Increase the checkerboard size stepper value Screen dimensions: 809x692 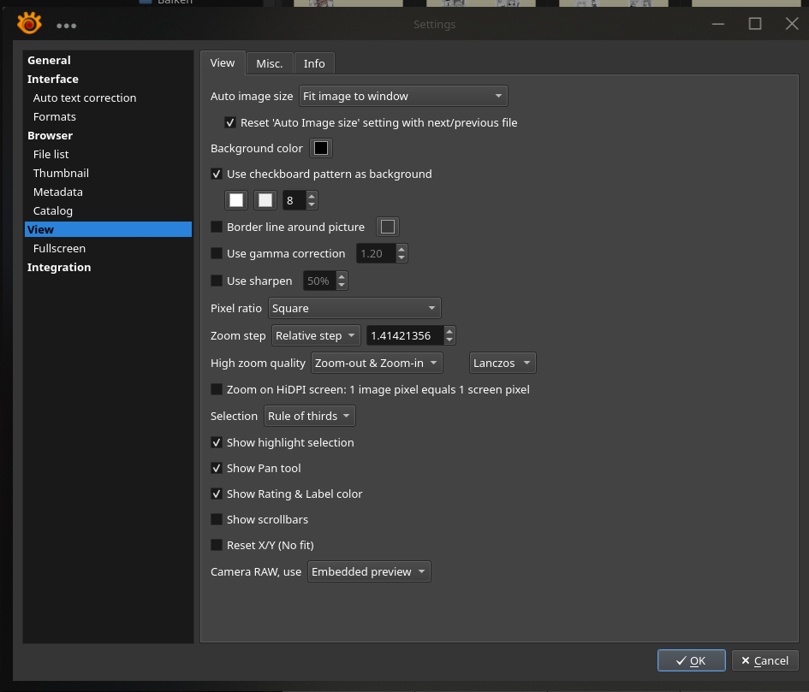(312, 196)
